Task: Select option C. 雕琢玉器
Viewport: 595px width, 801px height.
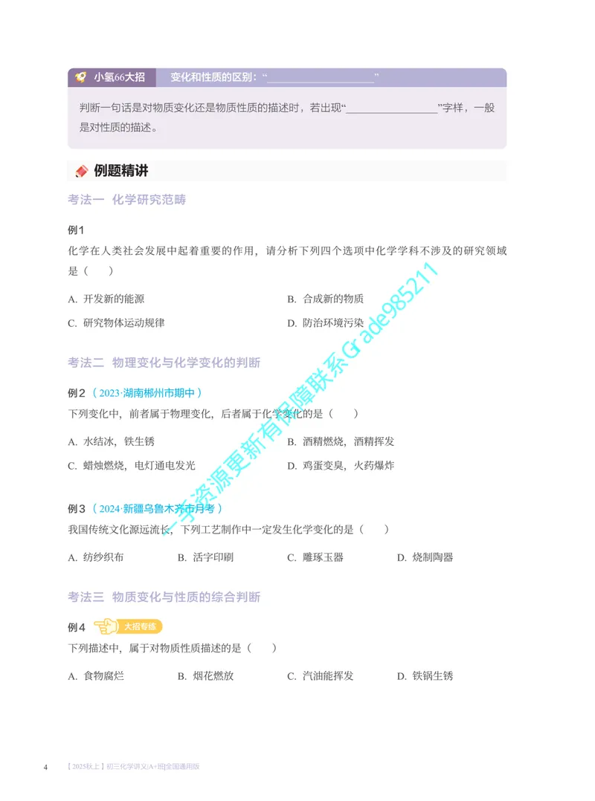Action: [x=315, y=557]
